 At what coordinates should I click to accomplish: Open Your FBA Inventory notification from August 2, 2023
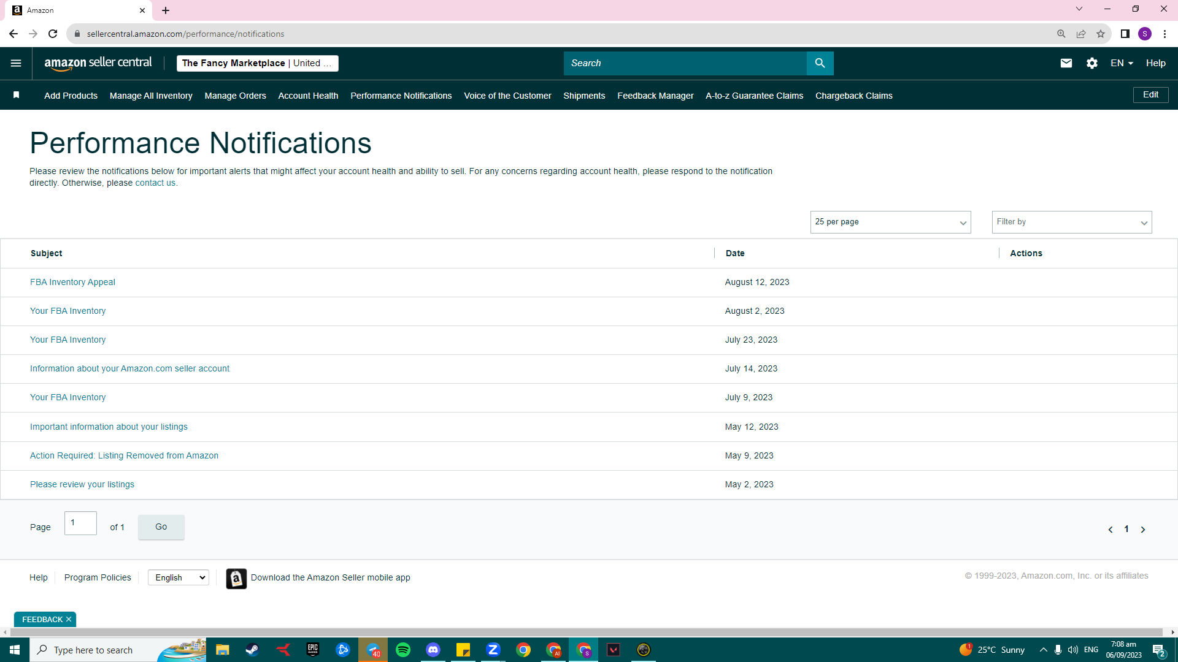(67, 311)
